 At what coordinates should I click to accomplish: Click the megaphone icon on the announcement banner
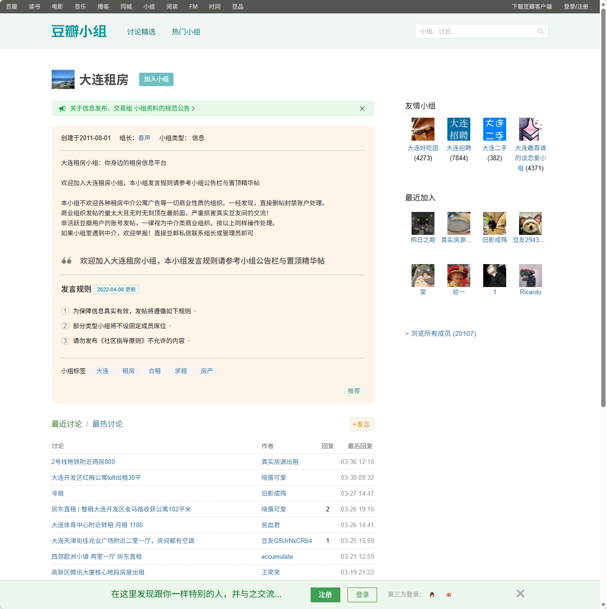(x=62, y=109)
